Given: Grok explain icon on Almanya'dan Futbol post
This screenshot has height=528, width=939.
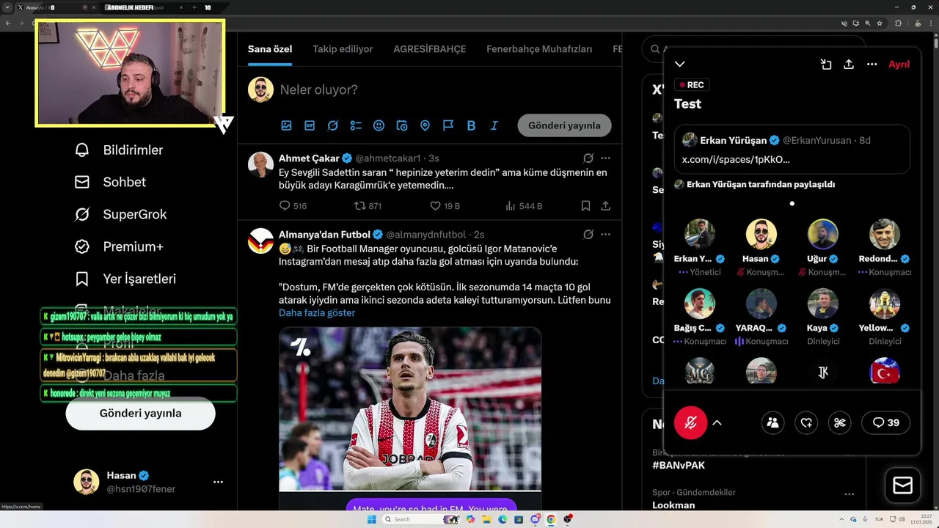Looking at the screenshot, I should (588, 234).
